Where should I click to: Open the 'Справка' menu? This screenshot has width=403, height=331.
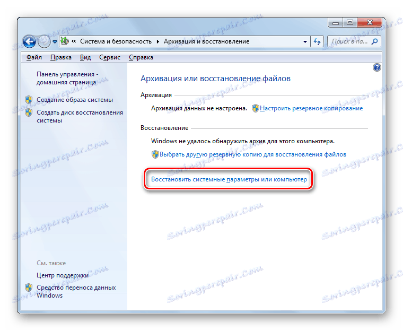(141, 57)
